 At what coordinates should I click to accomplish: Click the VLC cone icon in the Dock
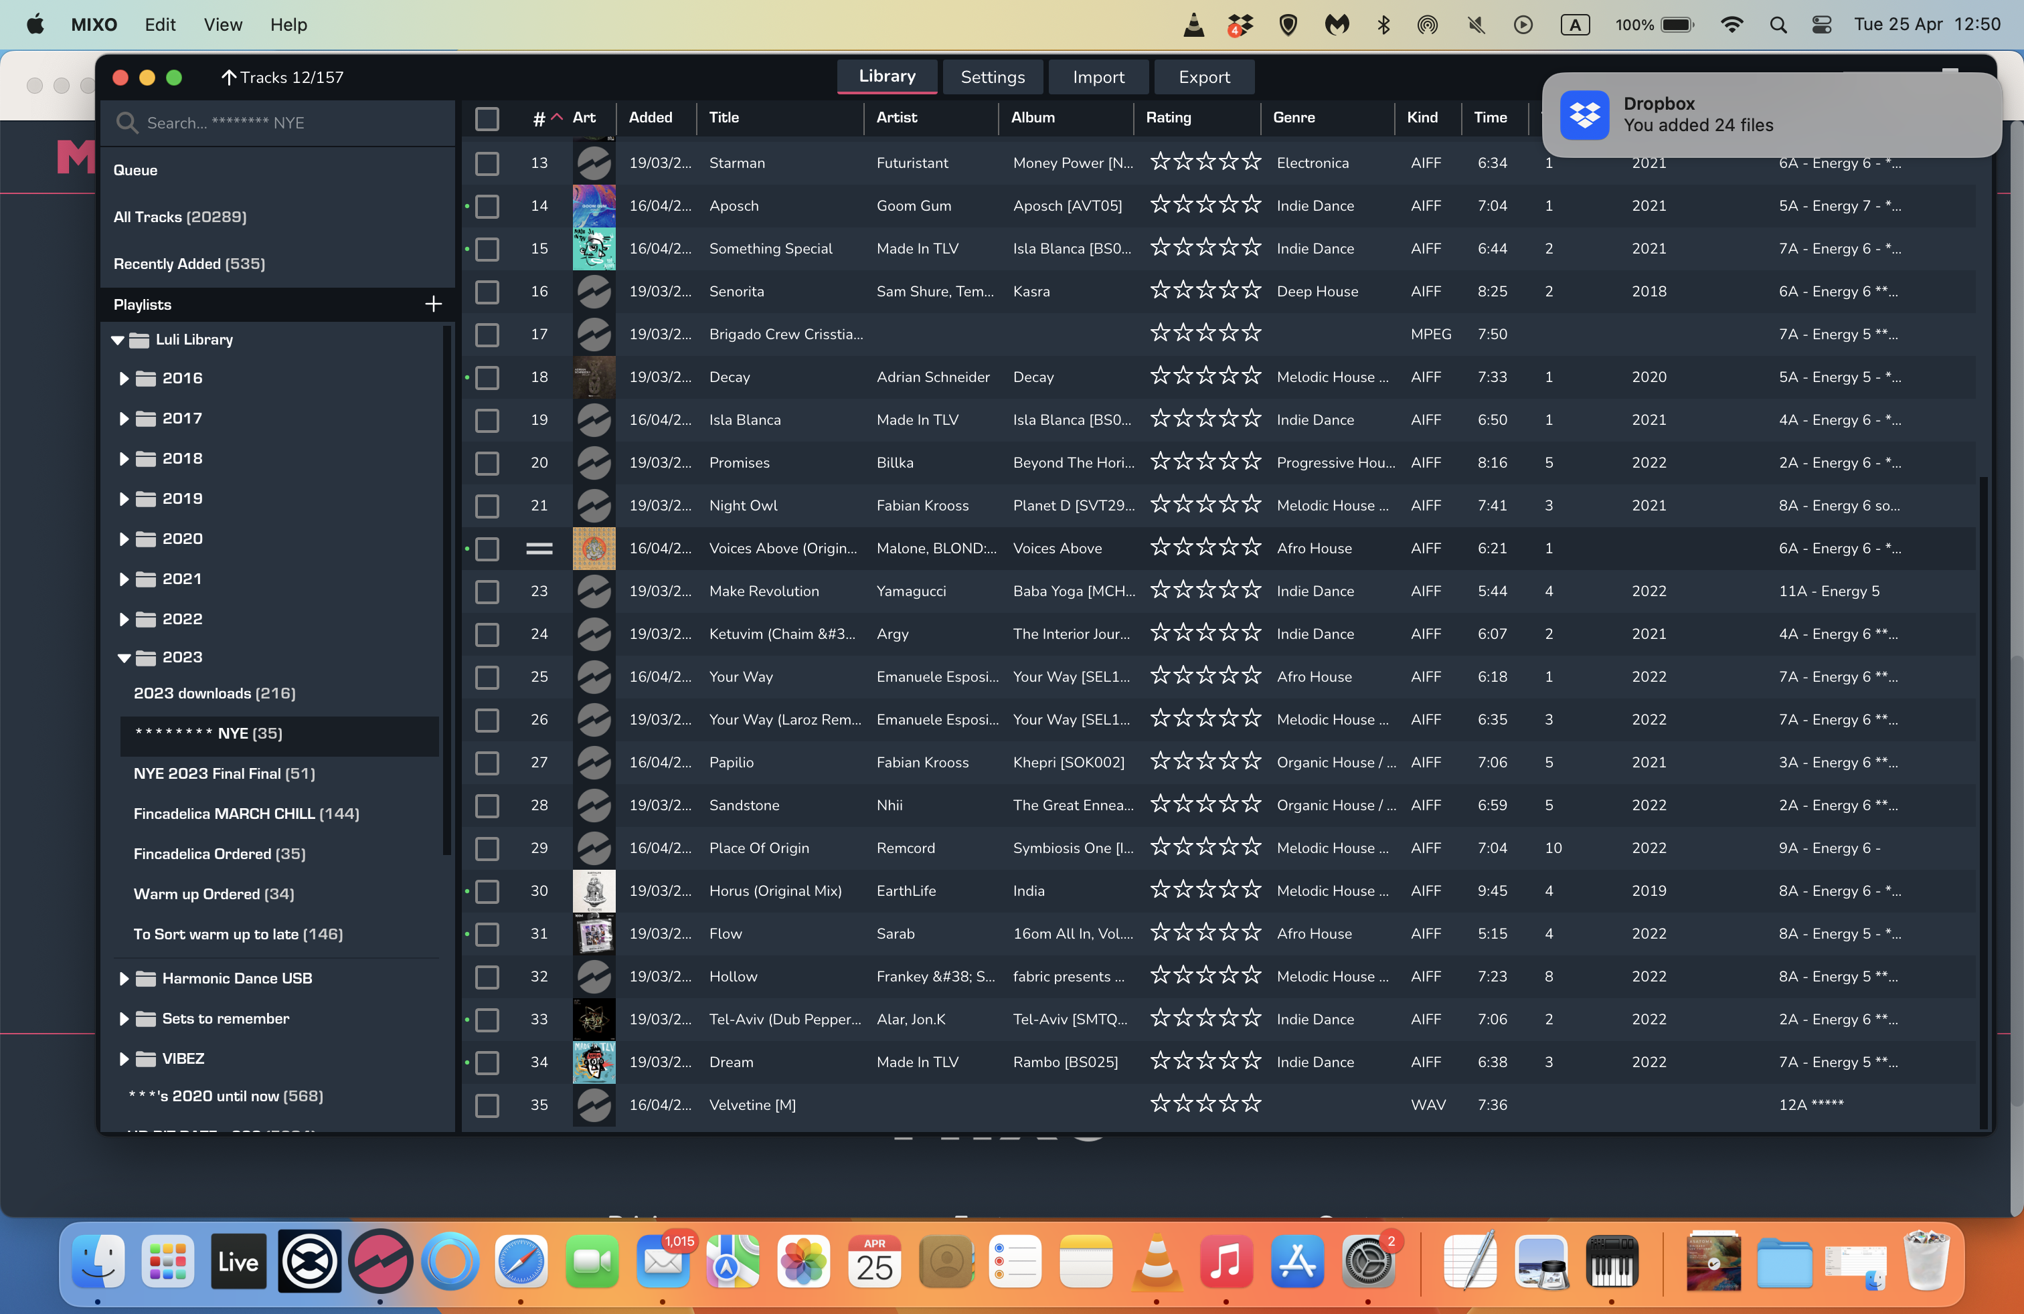coord(1156,1261)
